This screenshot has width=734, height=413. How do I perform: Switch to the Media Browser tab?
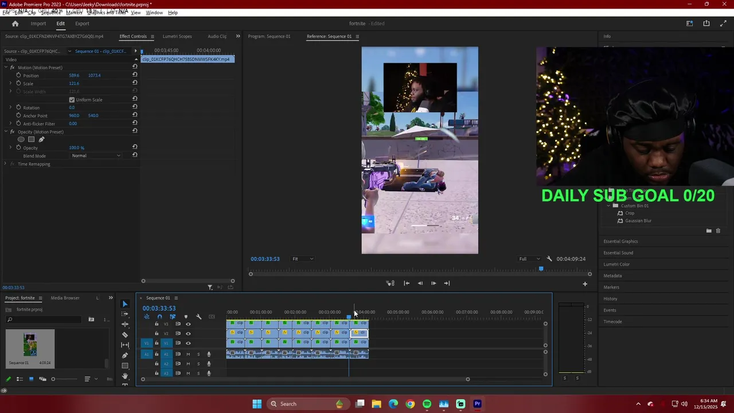coord(65,298)
